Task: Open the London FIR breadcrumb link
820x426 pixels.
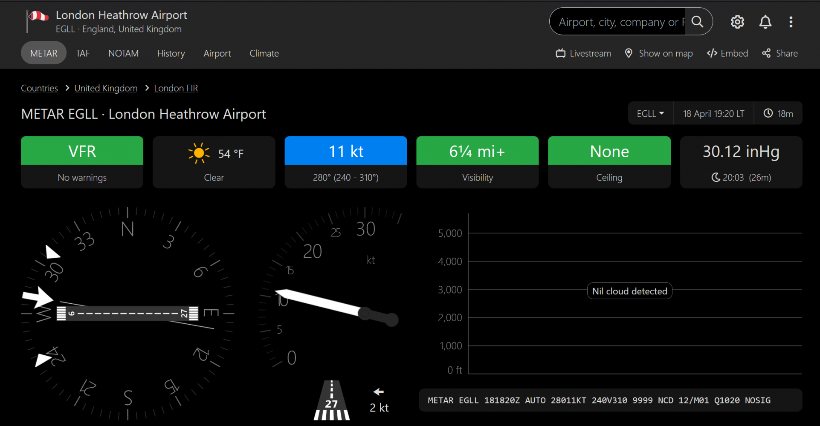Action: 176,88
